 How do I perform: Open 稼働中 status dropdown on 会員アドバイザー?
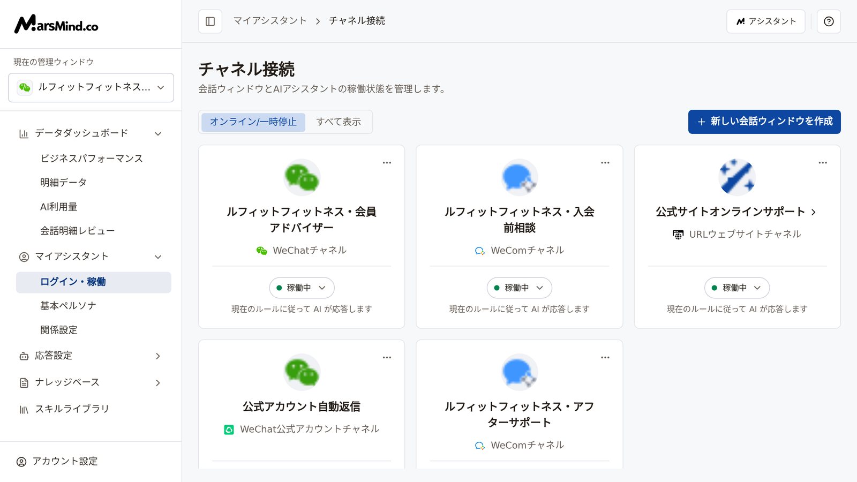(x=302, y=288)
